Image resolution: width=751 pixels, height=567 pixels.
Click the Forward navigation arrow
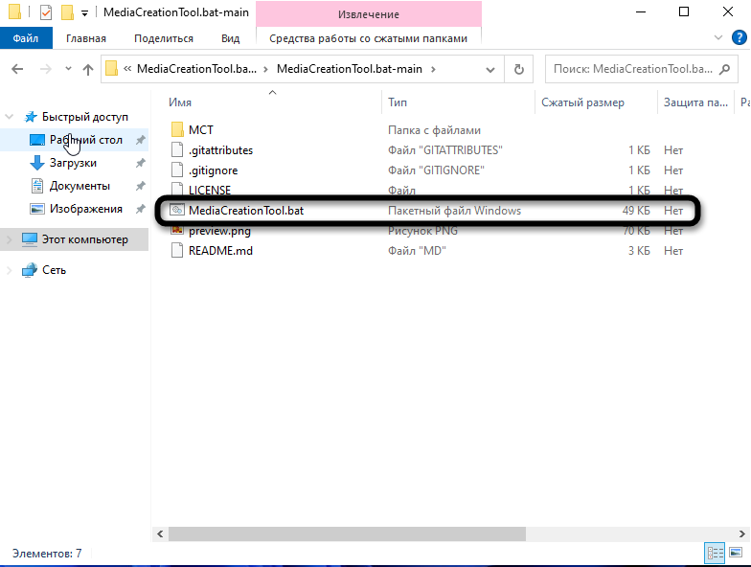[x=46, y=69]
